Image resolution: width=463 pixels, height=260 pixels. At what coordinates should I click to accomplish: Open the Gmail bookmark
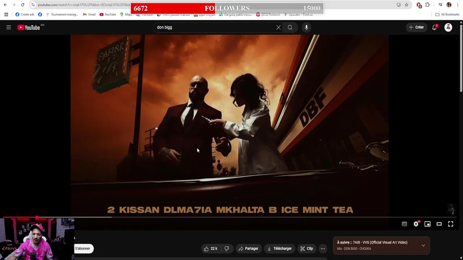[89, 14]
